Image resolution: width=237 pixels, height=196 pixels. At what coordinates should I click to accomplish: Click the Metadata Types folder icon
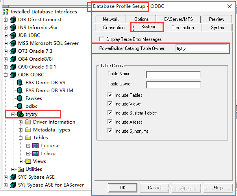(28, 130)
